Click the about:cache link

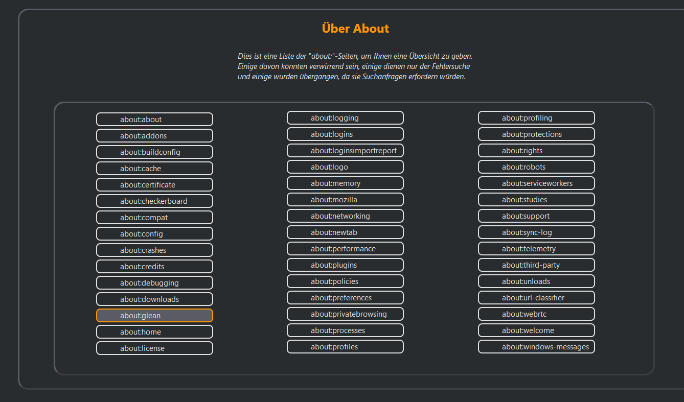tap(154, 169)
